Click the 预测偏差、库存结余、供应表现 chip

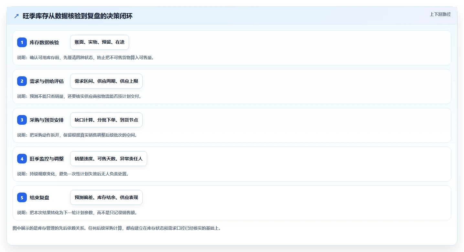click(x=106, y=197)
